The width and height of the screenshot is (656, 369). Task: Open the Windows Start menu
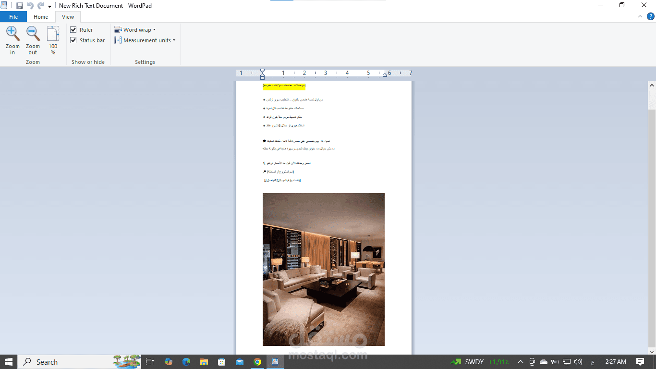pos(9,362)
